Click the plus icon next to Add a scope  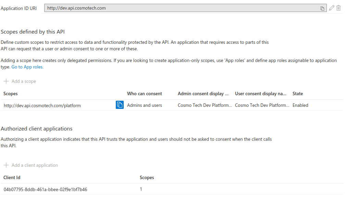pyautogui.click(x=6, y=81)
